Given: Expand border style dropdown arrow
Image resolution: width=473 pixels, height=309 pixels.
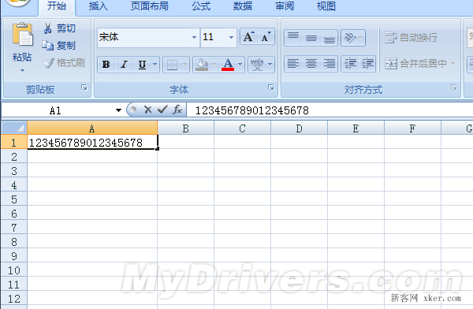Looking at the screenshot, I should (185, 65).
